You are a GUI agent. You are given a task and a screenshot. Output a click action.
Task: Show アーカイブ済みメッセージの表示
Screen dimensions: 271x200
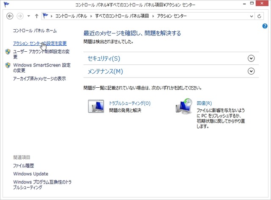(x=39, y=79)
